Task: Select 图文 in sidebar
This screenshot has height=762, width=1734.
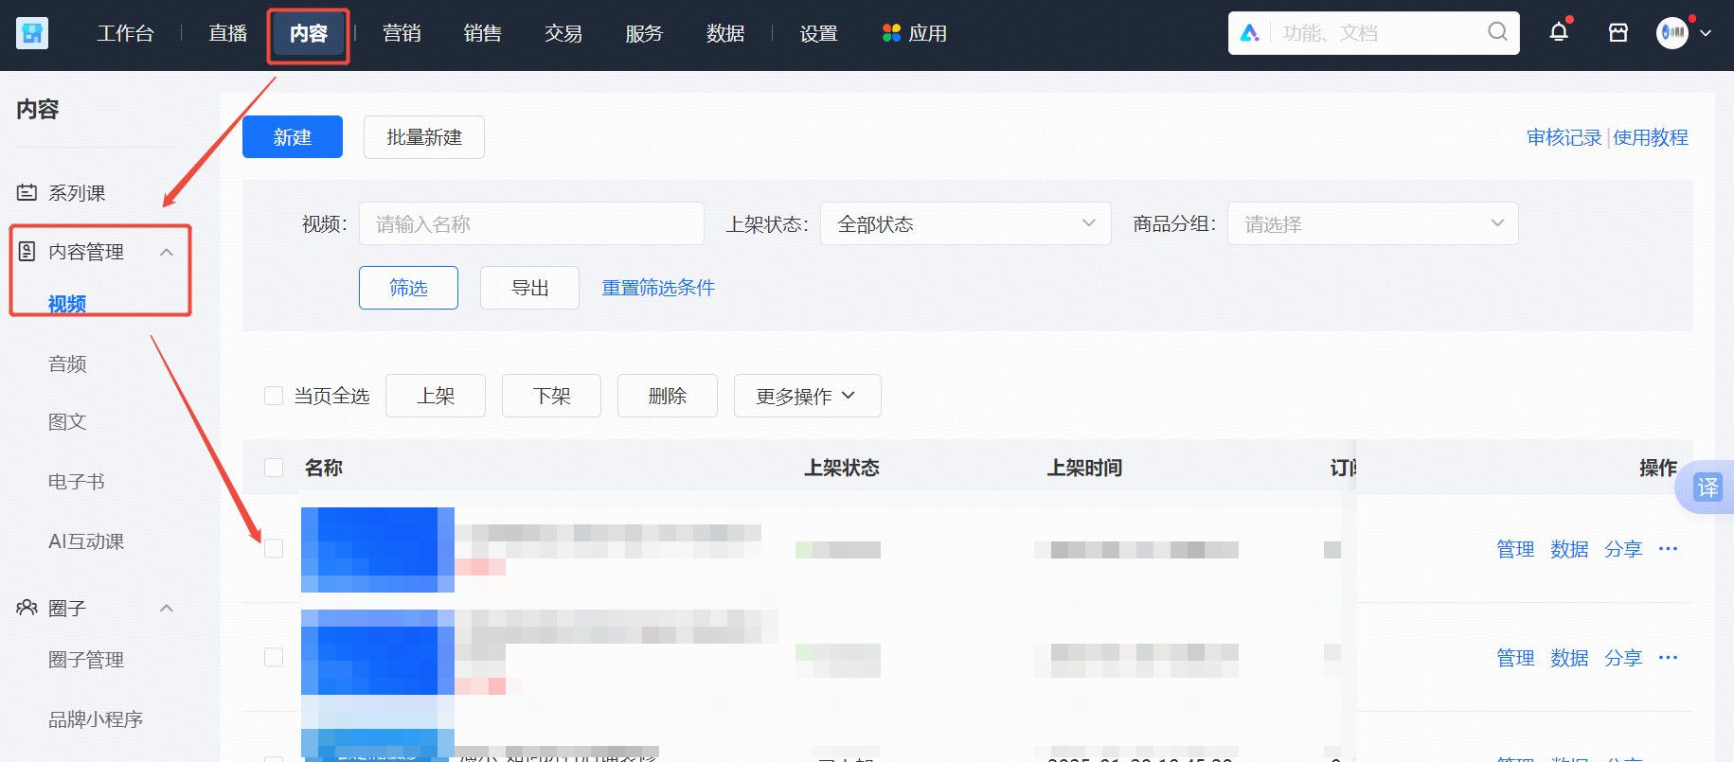Action: coord(67,422)
